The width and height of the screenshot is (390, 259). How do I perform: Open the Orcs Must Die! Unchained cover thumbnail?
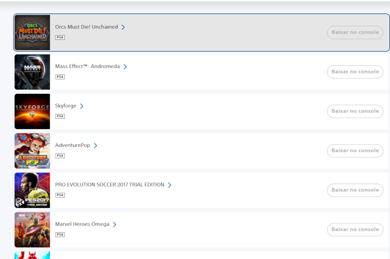click(32, 33)
